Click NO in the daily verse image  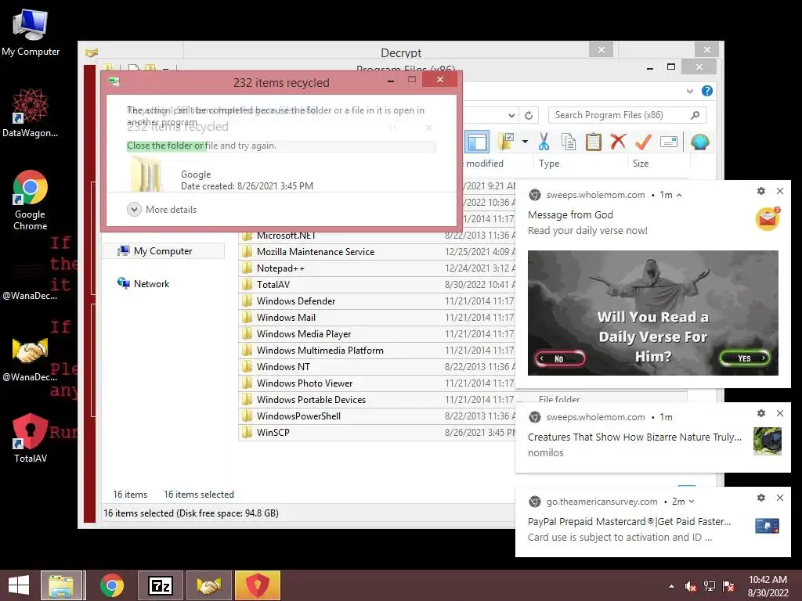click(559, 358)
